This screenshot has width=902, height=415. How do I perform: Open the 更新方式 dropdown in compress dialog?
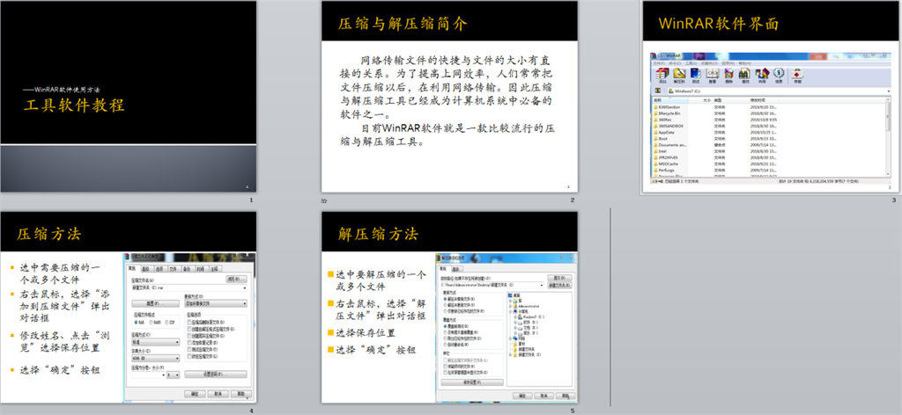click(214, 303)
